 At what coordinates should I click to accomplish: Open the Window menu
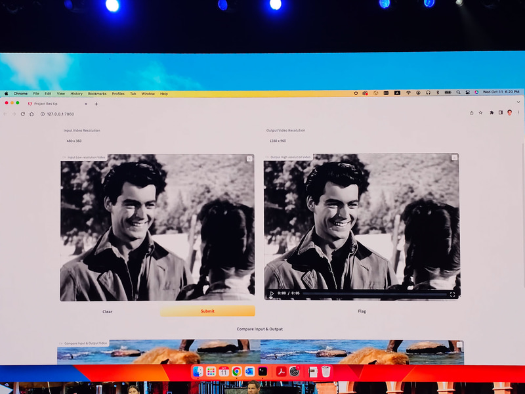pos(148,94)
